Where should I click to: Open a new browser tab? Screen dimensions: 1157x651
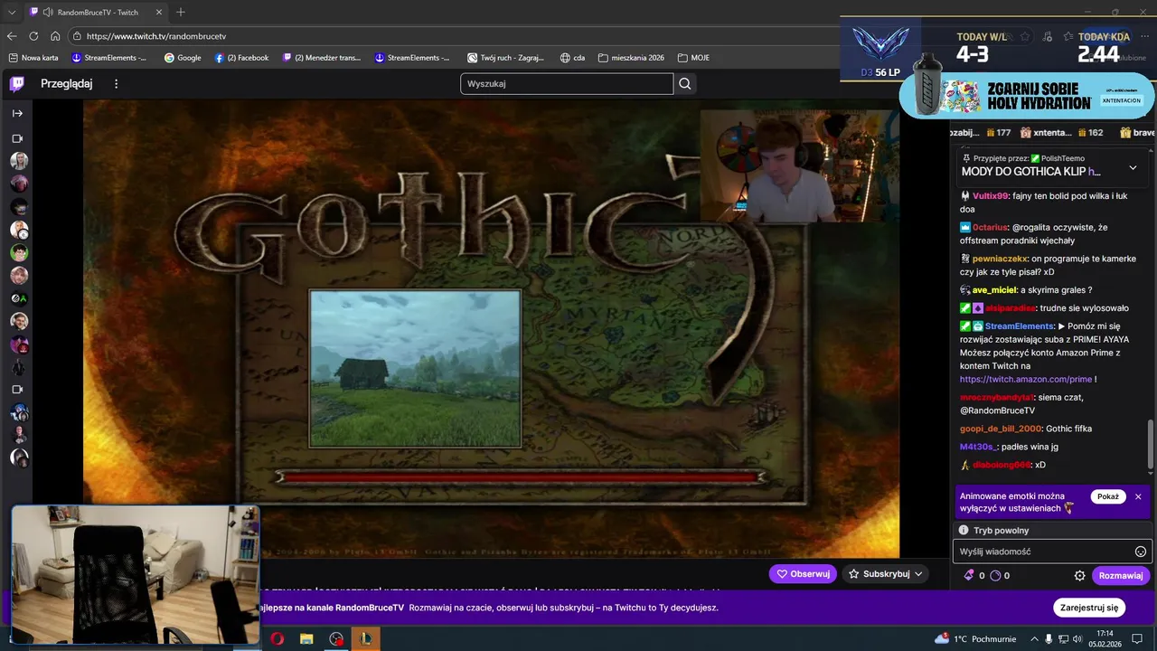pyautogui.click(x=181, y=13)
